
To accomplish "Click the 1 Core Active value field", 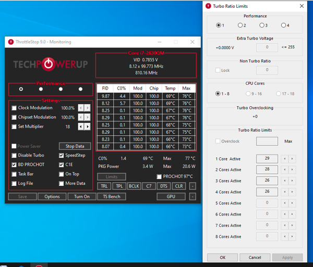I will tap(267, 159).
